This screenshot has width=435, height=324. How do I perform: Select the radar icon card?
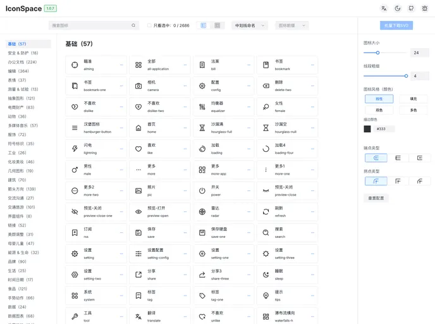pos(224,211)
